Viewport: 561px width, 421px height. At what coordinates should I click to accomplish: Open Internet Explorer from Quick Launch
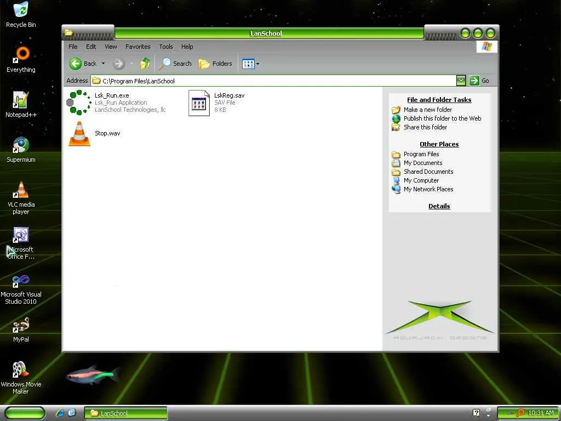60,413
